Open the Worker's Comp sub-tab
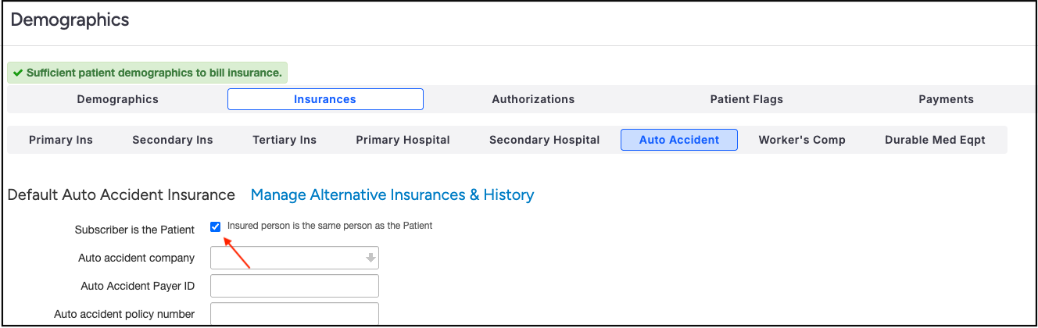Image resolution: width=1038 pixels, height=328 pixels. 802,140
